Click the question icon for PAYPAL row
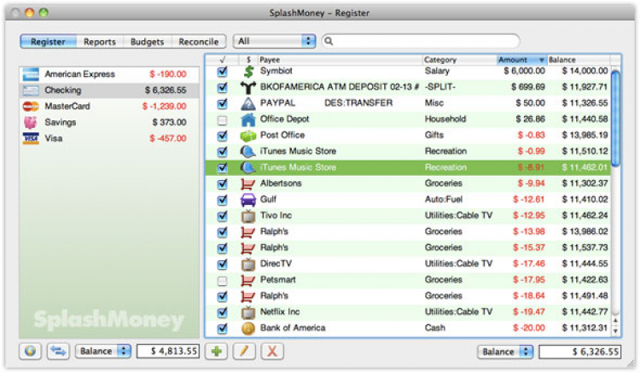 [x=248, y=103]
